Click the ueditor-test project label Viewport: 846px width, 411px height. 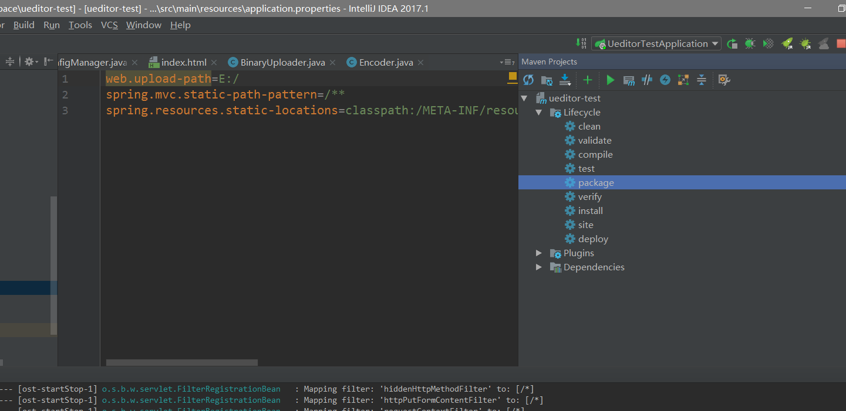pos(575,98)
